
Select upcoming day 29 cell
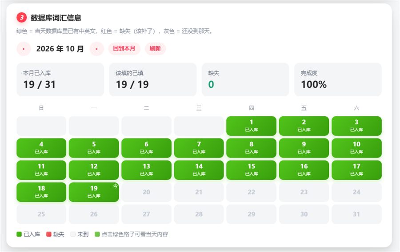(251, 214)
